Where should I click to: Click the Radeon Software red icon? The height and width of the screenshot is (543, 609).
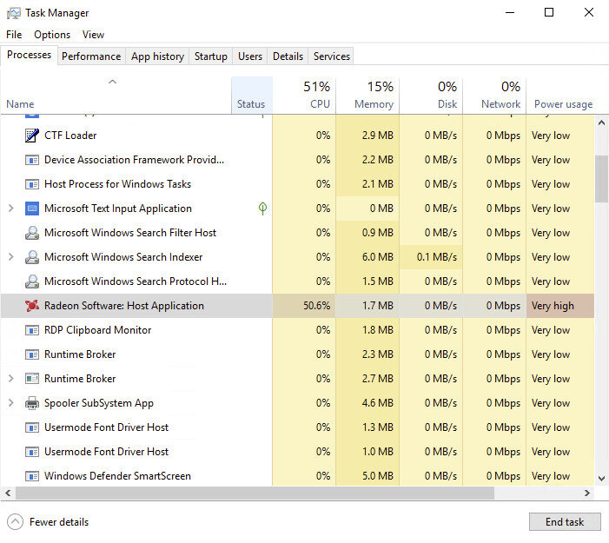click(x=32, y=306)
